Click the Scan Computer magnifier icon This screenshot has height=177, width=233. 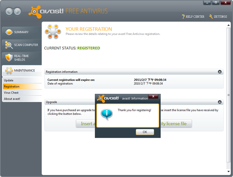click(9, 45)
